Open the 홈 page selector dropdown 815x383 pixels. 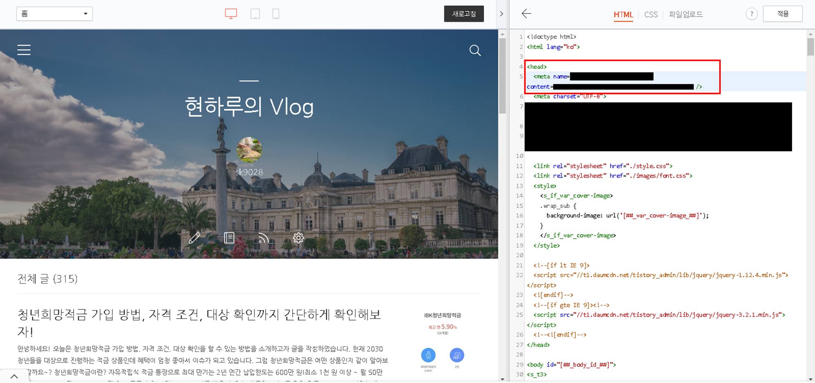(x=54, y=14)
